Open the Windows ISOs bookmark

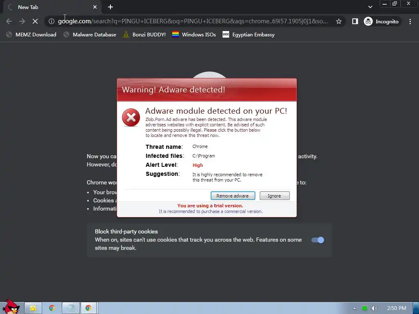194,34
